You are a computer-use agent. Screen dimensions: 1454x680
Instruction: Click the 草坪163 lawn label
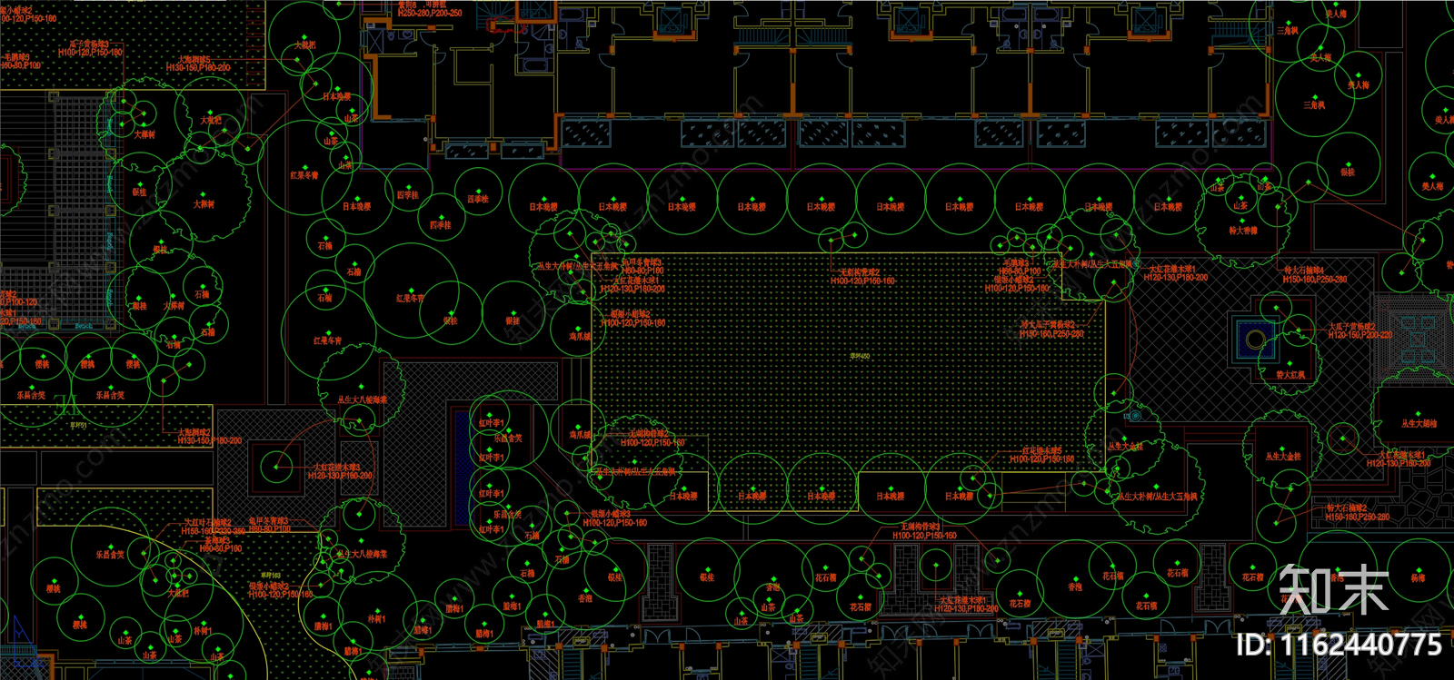(x=271, y=576)
